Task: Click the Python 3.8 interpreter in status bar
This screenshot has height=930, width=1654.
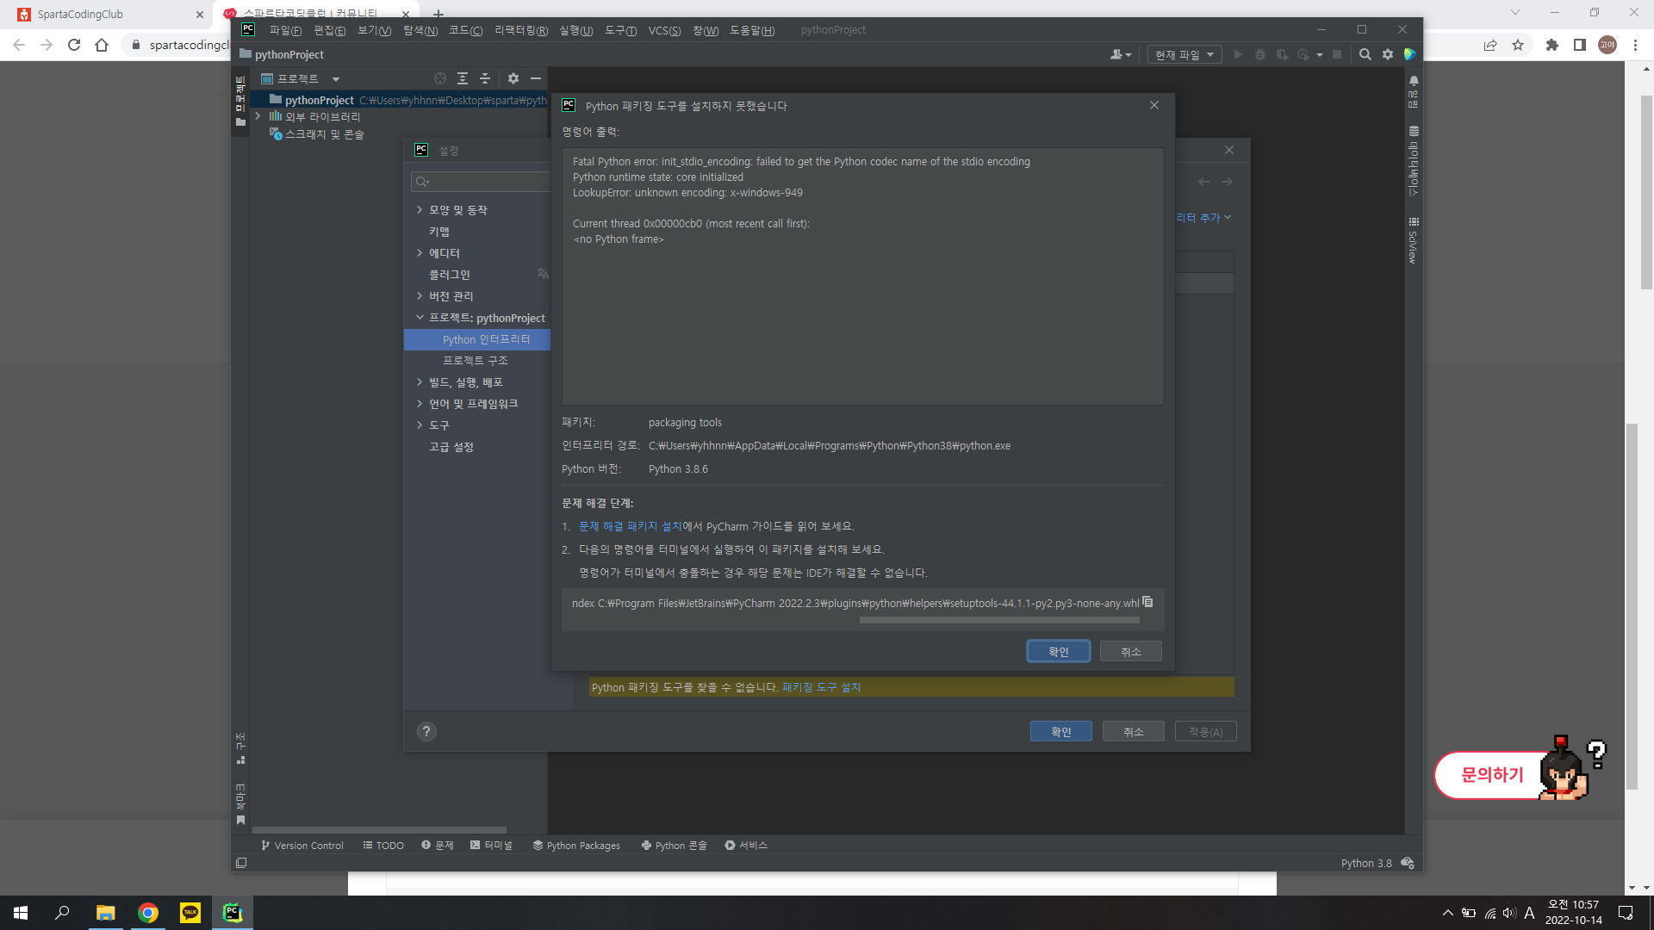Action: (x=1366, y=863)
